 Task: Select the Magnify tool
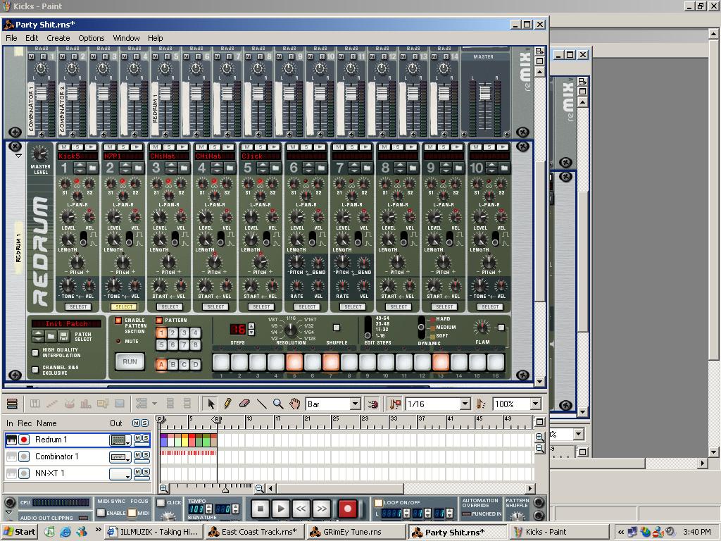point(277,404)
